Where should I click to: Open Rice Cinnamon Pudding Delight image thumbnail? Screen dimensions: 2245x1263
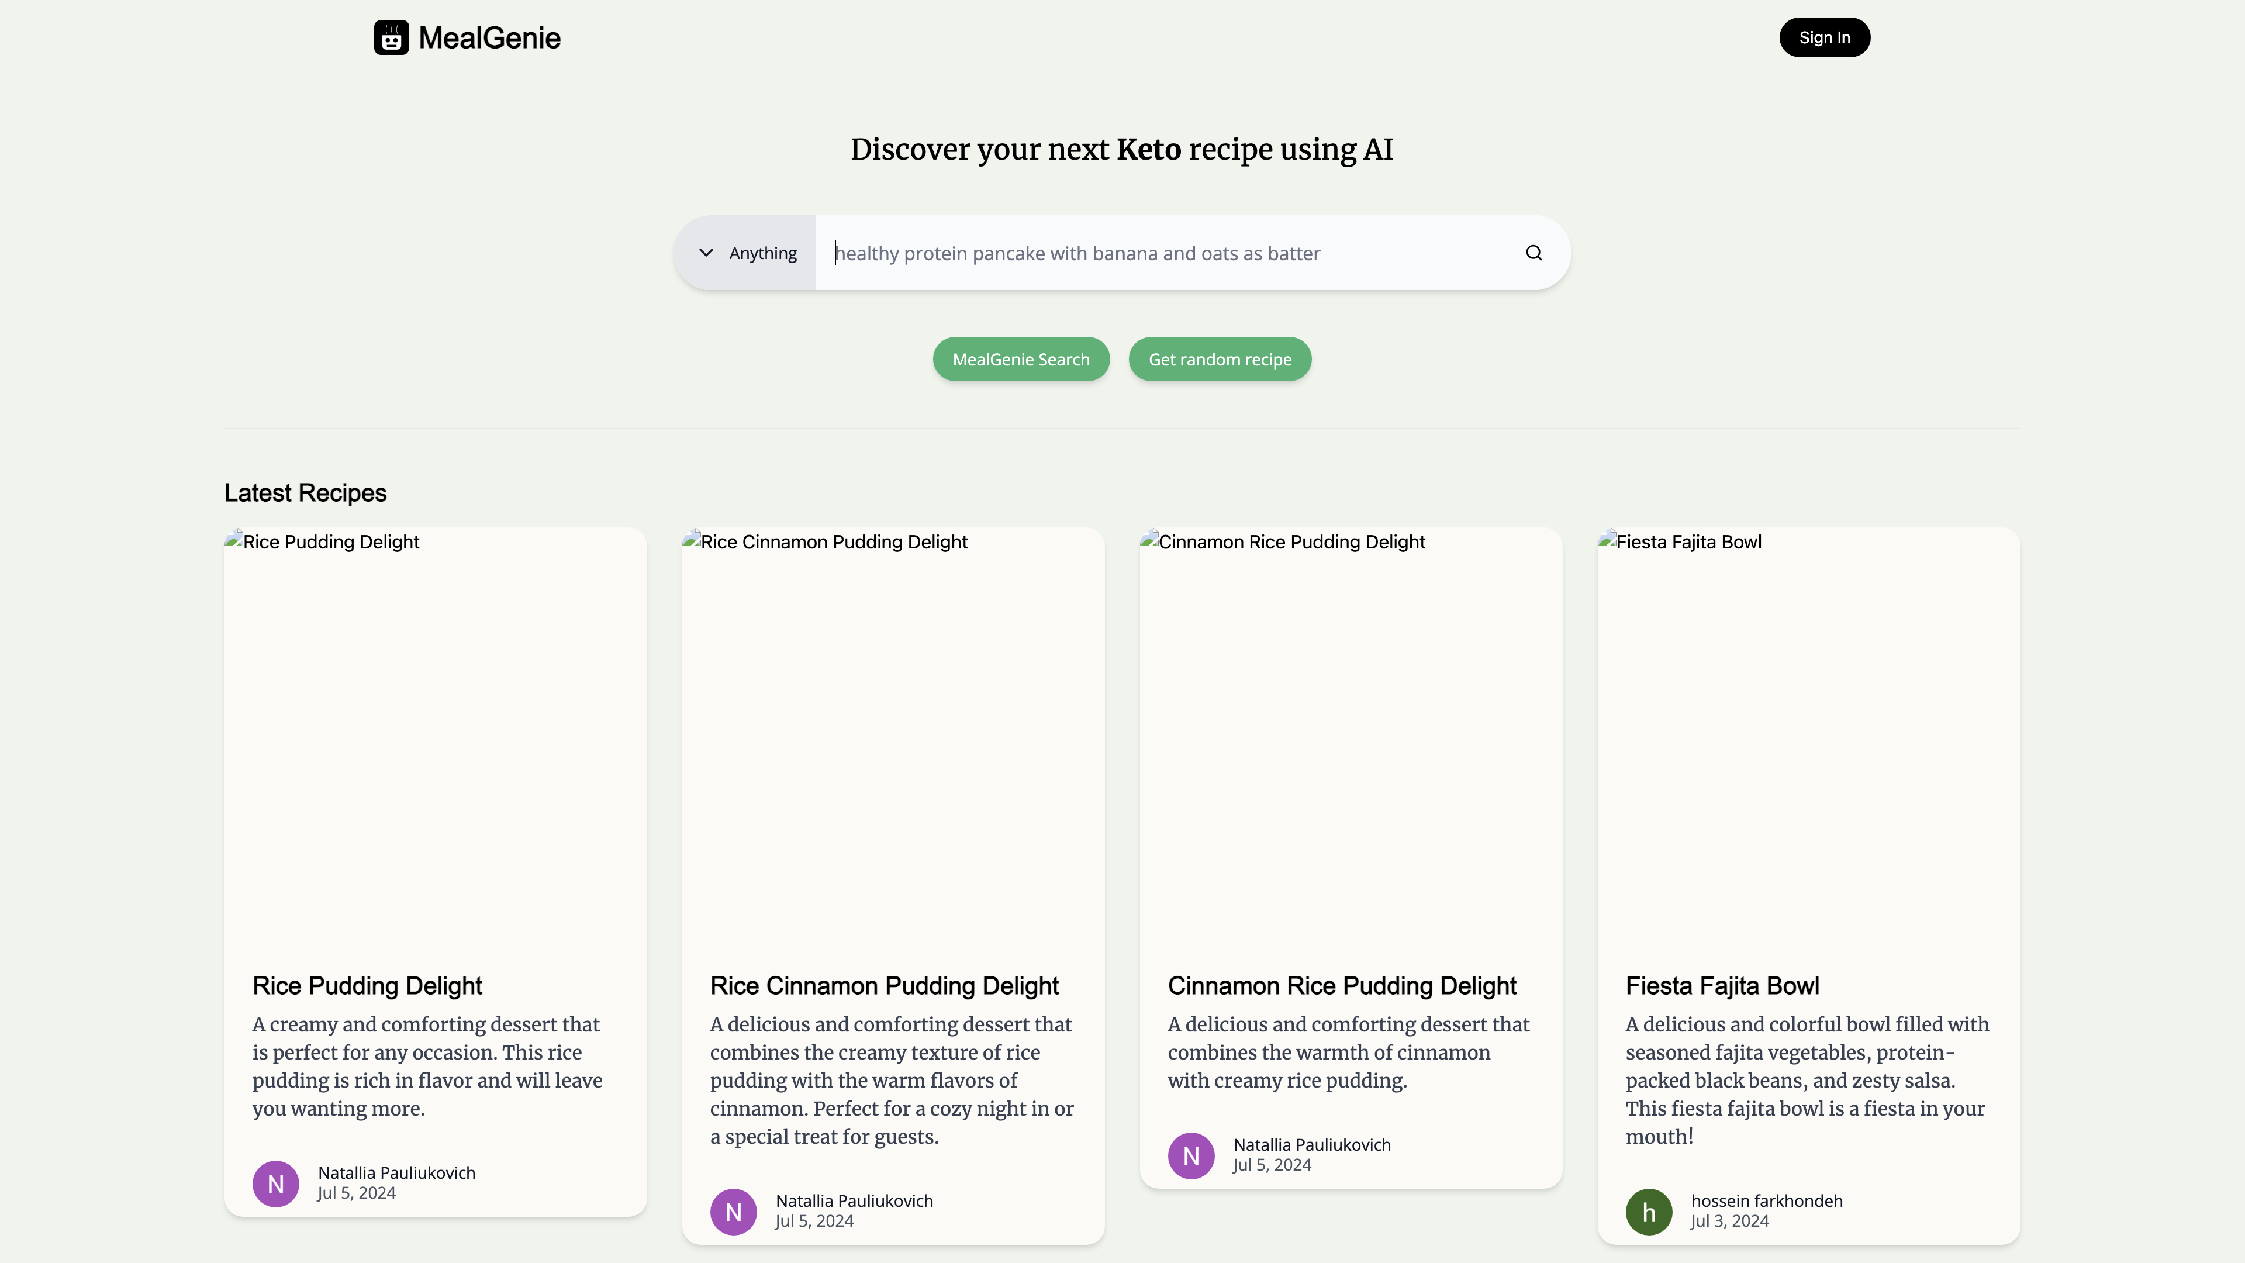pyautogui.click(x=893, y=739)
